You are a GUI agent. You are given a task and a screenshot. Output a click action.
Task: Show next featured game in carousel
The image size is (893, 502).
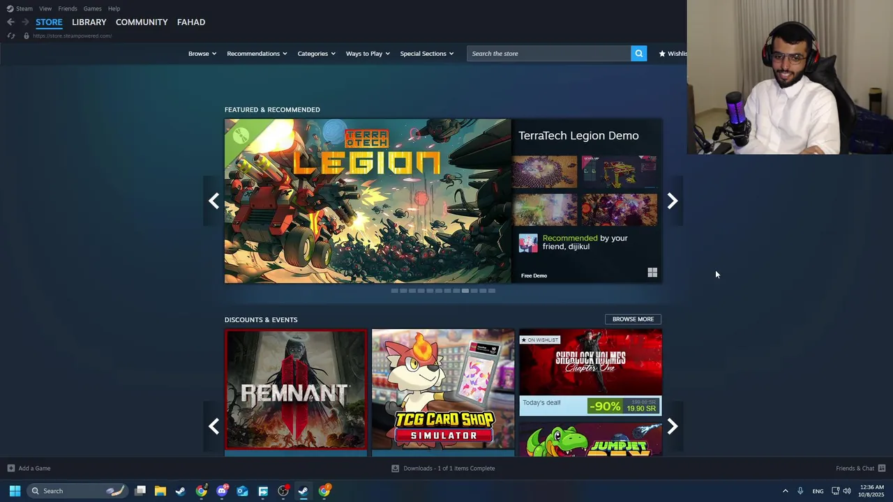[673, 201]
